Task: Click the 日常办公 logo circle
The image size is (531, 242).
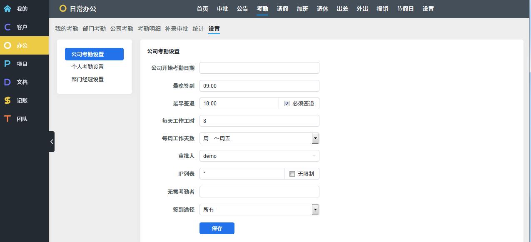Action: pyautogui.click(x=63, y=8)
